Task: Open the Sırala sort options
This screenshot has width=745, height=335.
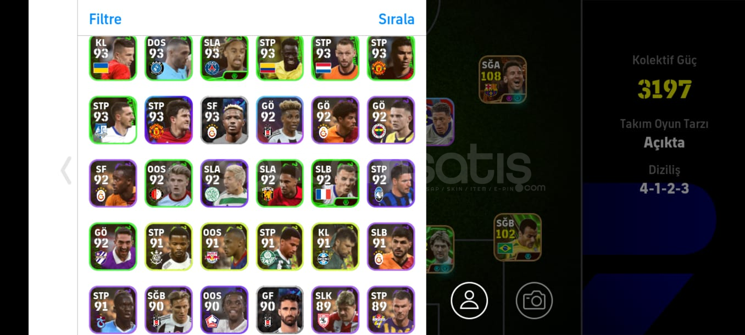Action: tap(396, 19)
